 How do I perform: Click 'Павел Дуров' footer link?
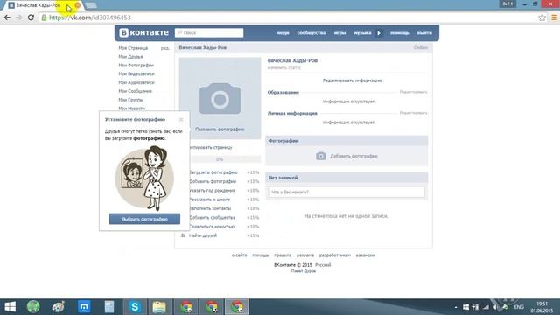304,271
